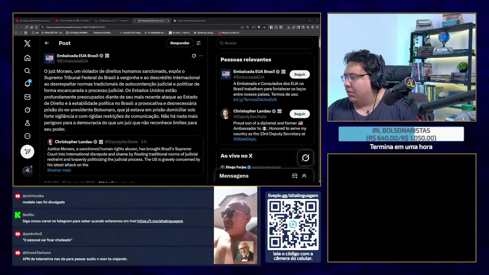The image size is (489, 275).
Task: Click Mostrar mais in quoted post
Action: [x=59, y=170]
